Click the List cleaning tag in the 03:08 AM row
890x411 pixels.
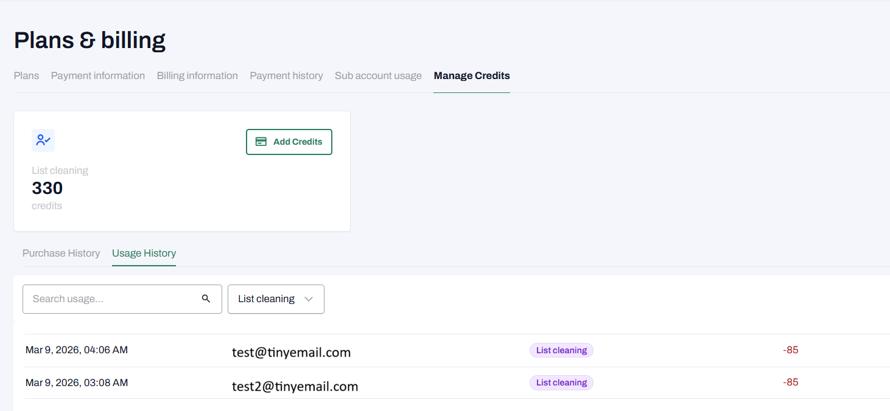click(561, 382)
